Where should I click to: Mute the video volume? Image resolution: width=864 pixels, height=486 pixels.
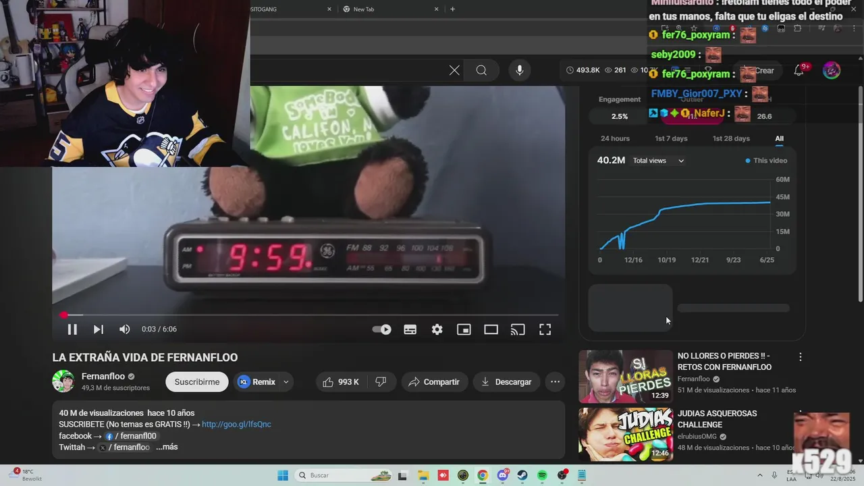click(125, 329)
